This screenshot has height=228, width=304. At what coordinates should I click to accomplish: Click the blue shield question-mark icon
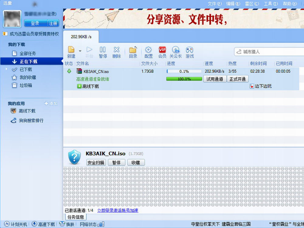click(x=74, y=157)
